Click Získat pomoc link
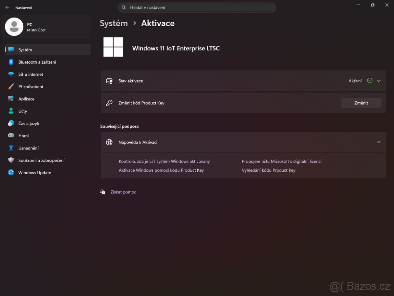The image size is (394, 296). coord(123,192)
